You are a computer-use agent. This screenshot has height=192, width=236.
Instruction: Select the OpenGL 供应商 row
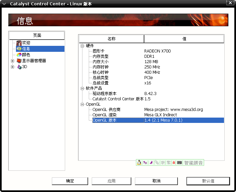point(158,110)
